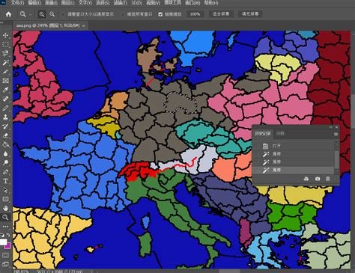Image resolution: width=355 pixels, height=273 pixels.
Task: Open the Zoom tool preset picker arrow
Action: pyautogui.click(x=30, y=14)
